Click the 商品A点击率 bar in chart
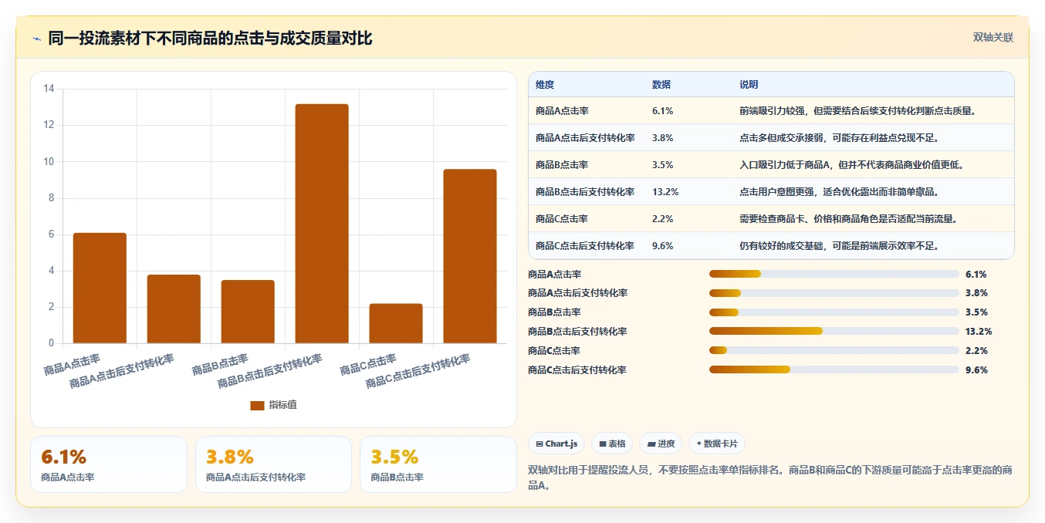The width and height of the screenshot is (1045, 523). (100, 288)
